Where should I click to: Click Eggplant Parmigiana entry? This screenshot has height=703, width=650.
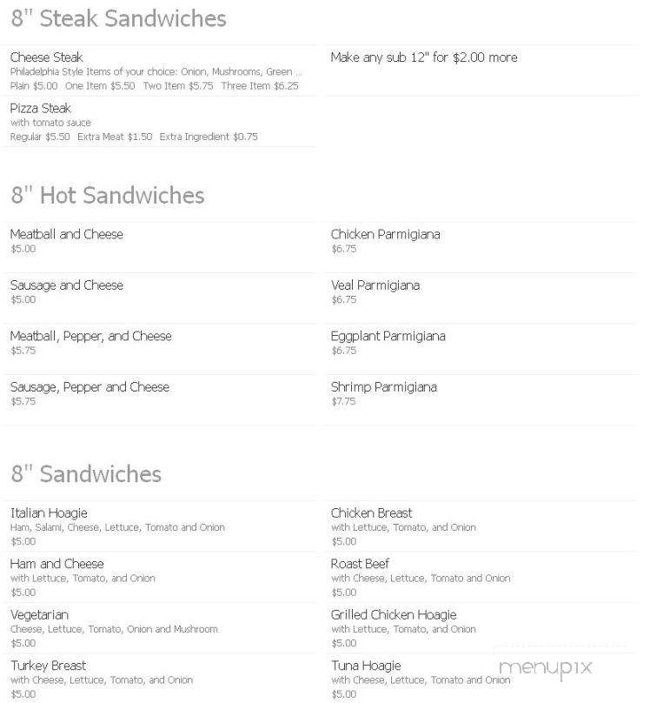coord(388,336)
